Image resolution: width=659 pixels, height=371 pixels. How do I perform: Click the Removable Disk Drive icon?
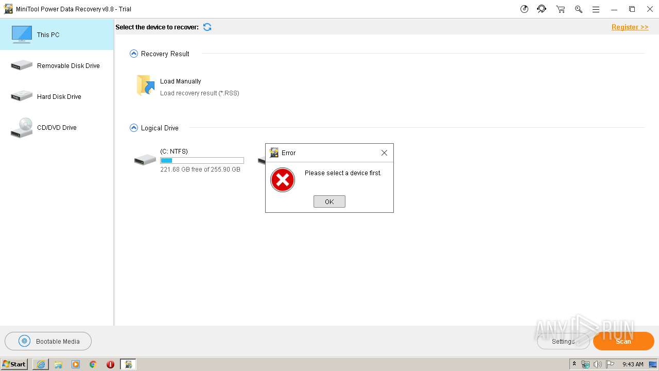coord(22,65)
